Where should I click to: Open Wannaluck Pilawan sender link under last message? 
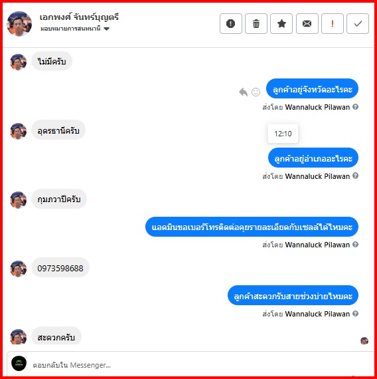(x=317, y=314)
